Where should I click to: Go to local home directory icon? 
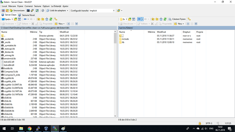[x=47, y=19]
